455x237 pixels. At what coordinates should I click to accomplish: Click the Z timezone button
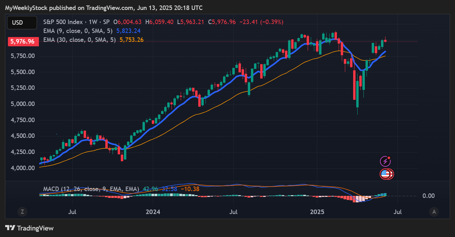pyautogui.click(x=22, y=212)
